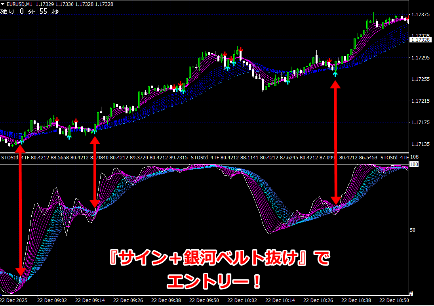Select the red エントリー！ annotation text
The height and width of the screenshot is (306, 434).
coord(214,282)
